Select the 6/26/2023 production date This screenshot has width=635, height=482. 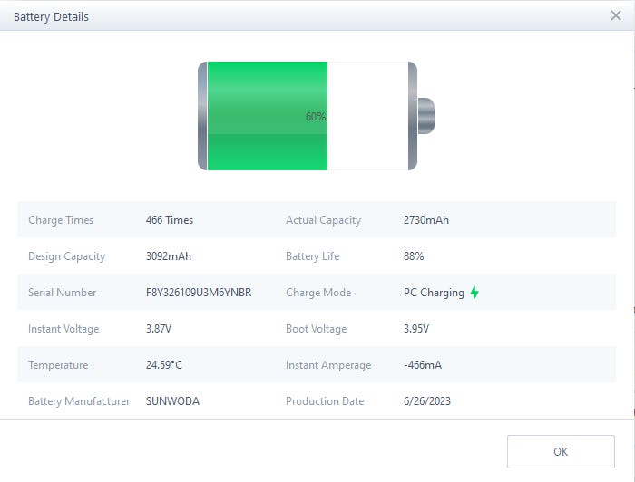pos(427,401)
